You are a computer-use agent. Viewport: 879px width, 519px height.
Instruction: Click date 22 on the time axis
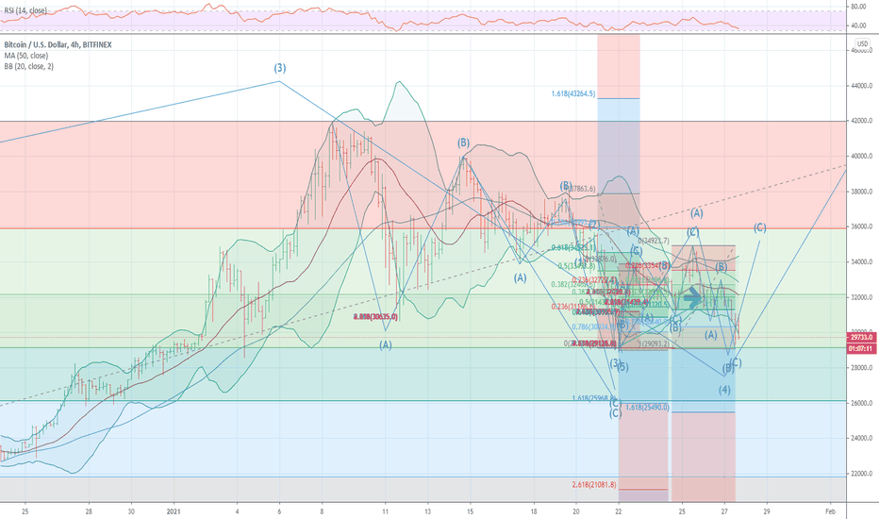(x=619, y=511)
